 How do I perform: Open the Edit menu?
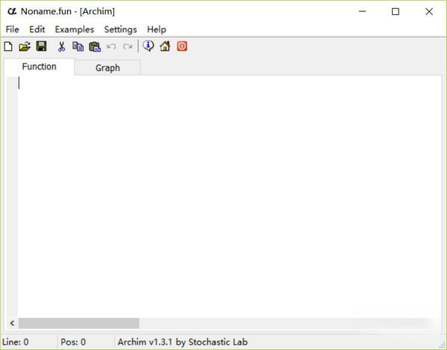tap(37, 29)
